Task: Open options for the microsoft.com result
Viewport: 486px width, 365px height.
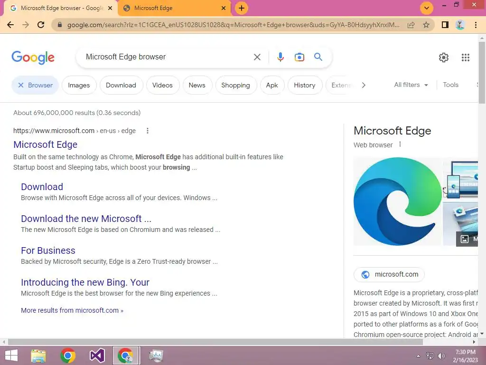Action: (148, 131)
